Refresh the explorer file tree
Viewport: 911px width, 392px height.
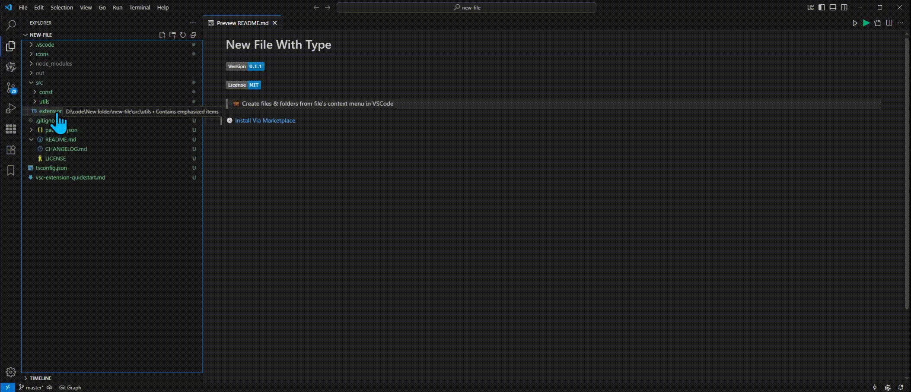point(183,35)
